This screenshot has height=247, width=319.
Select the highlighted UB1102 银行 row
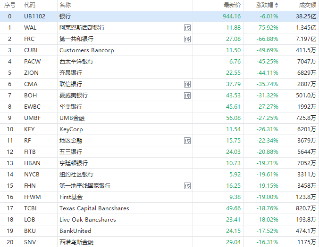coord(142,16)
